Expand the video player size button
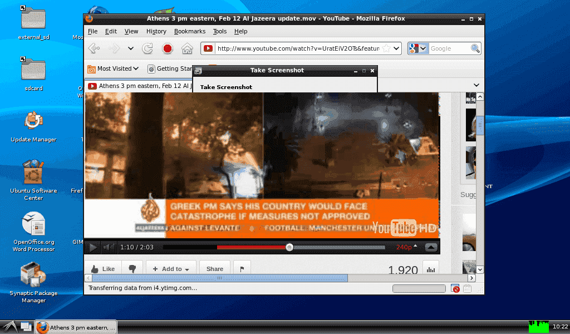570x334 pixels. (431, 247)
